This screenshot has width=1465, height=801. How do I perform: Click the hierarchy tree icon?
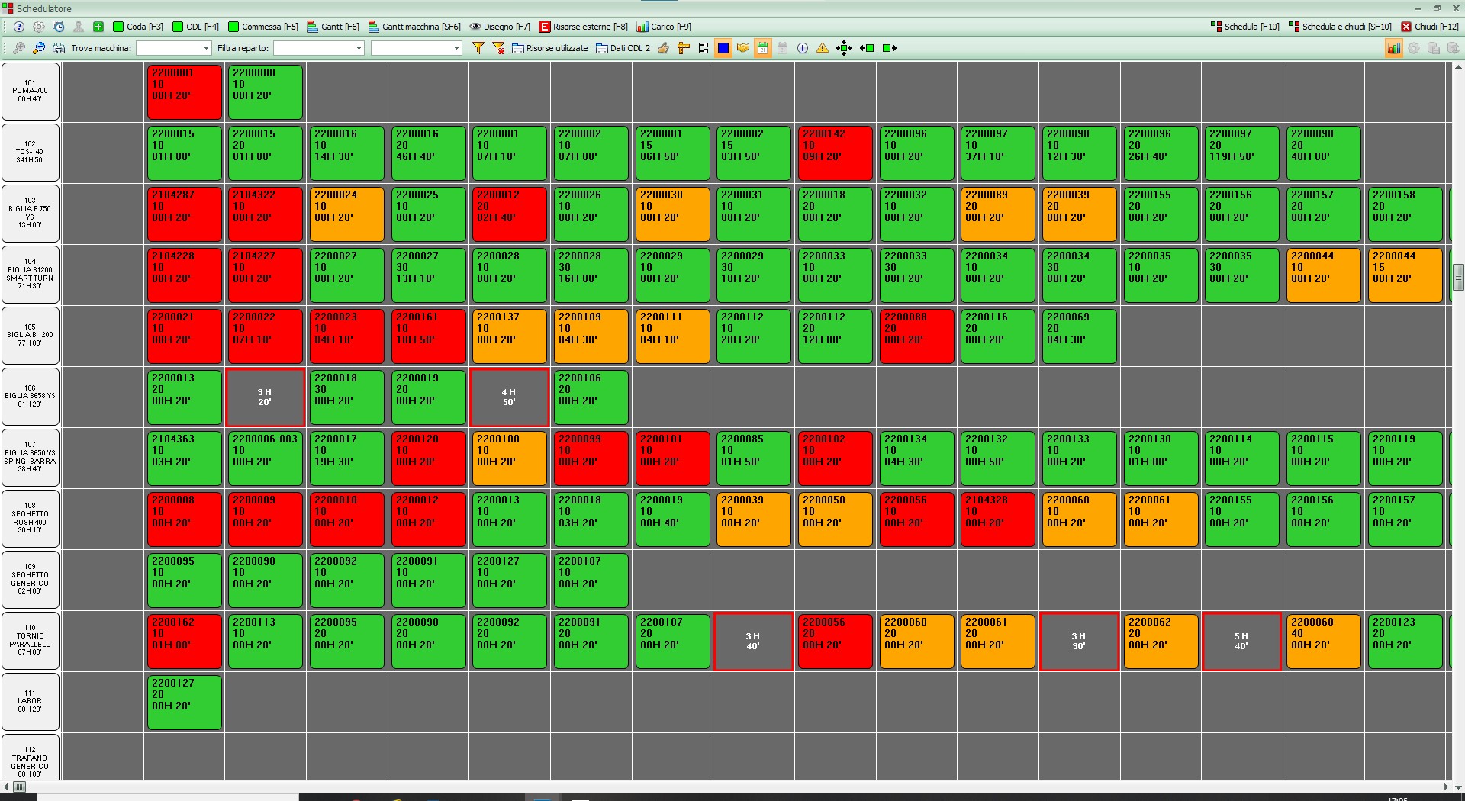704,48
